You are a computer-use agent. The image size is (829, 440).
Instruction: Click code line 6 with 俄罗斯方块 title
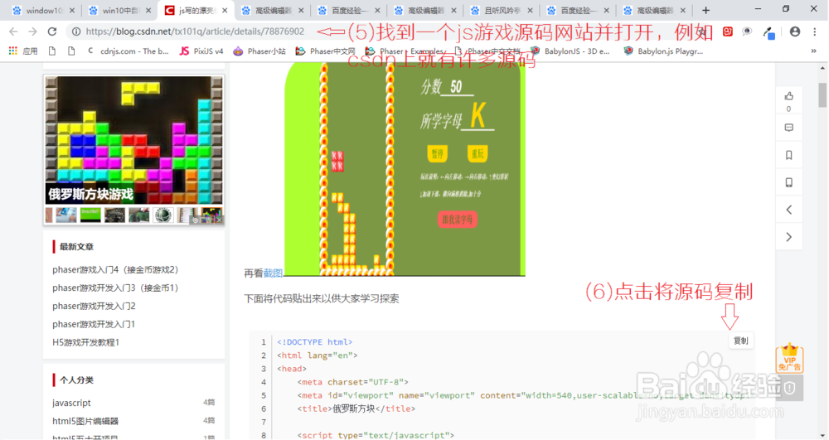pos(356,409)
